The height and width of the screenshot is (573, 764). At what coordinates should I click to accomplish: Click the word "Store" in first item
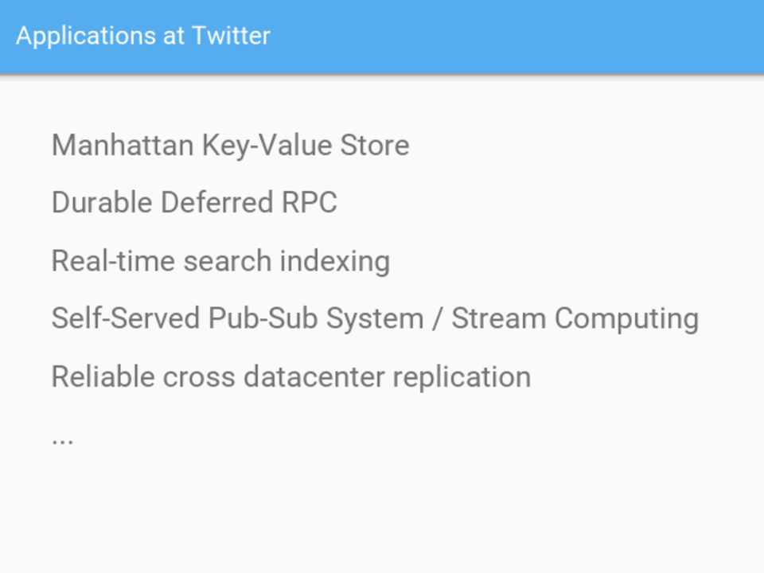[375, 146]
